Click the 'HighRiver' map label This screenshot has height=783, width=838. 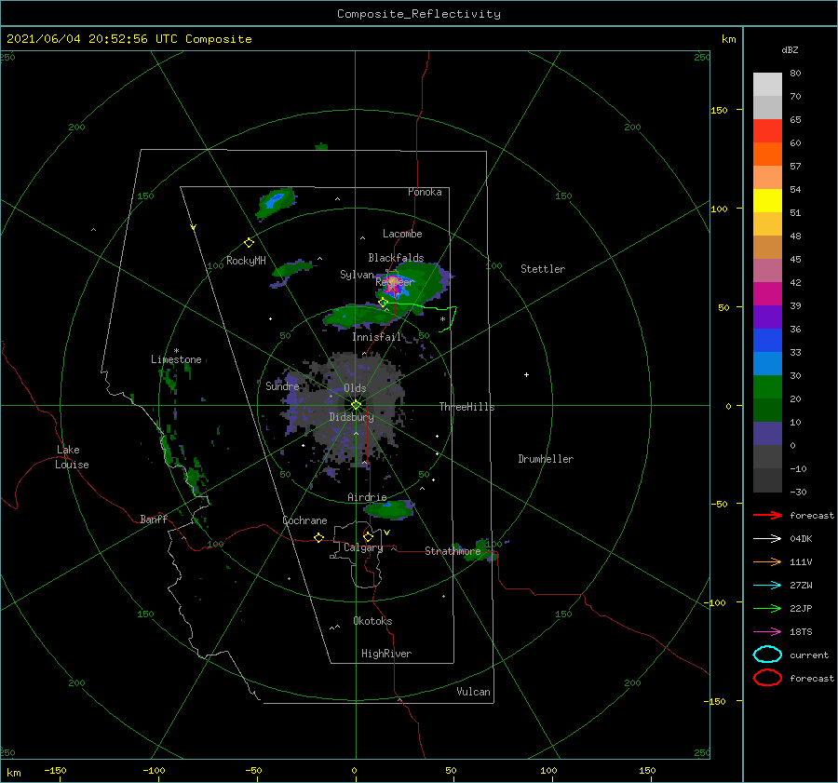(x=386, y=654)
